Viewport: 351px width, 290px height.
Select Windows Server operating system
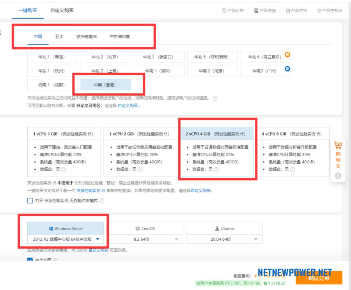(66, 229)
